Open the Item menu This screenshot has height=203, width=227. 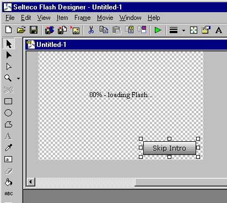[x=62, y=18]
